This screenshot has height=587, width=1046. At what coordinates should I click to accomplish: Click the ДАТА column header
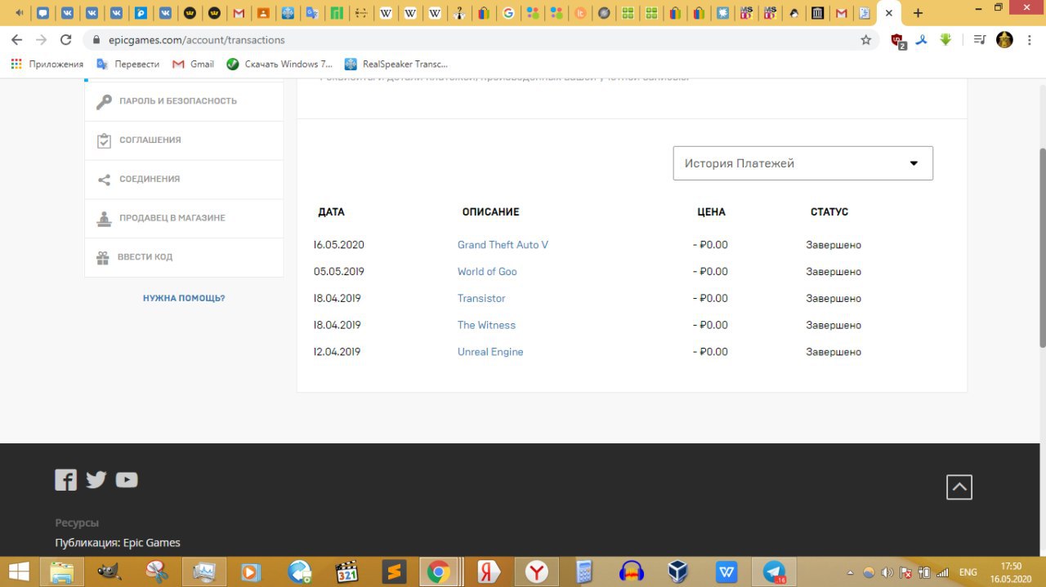(331, 212)
